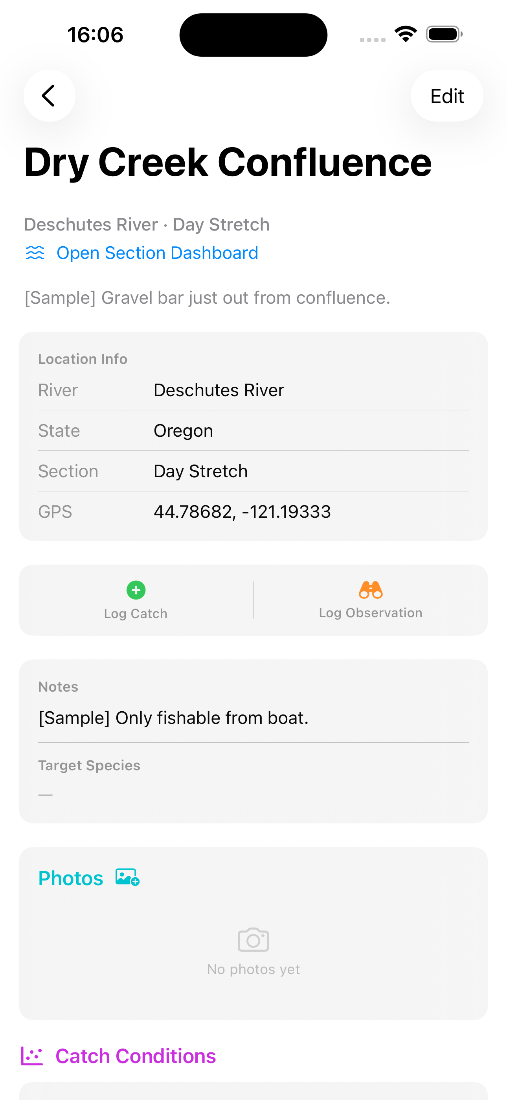Tap the waves icon beside Section Dashboard
This screenshot has width=507, height=1100.
(x=35, y=253)
